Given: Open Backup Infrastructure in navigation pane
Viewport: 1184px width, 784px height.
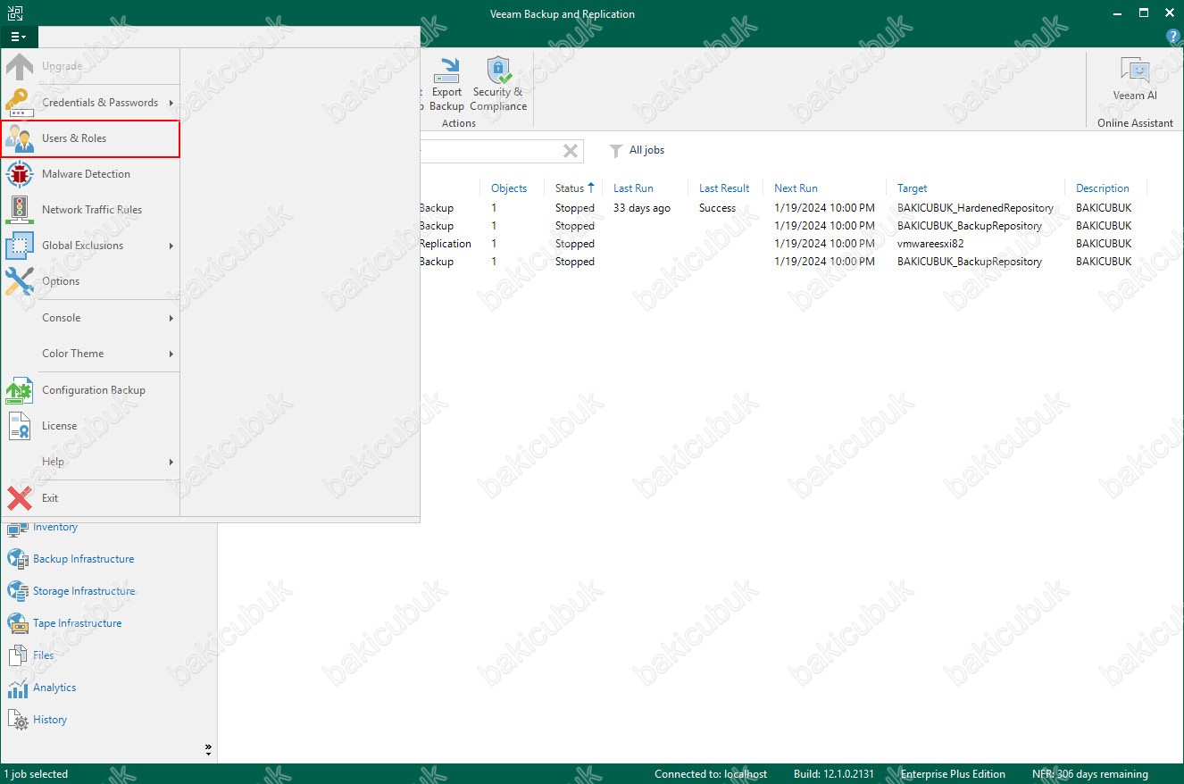Looking at the screenshot, I should pyautogui.click(x=83, y=559).
